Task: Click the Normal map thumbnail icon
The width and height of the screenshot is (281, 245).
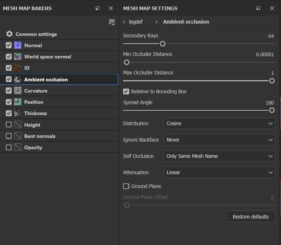Action: [x=18, y=45]
